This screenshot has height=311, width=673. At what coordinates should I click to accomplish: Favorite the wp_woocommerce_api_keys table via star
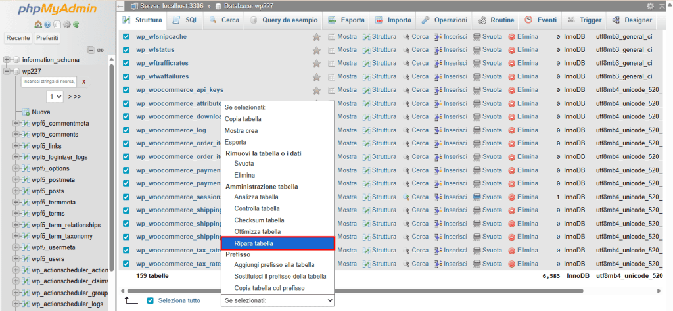pyautogui.click(x=317, y=90)
